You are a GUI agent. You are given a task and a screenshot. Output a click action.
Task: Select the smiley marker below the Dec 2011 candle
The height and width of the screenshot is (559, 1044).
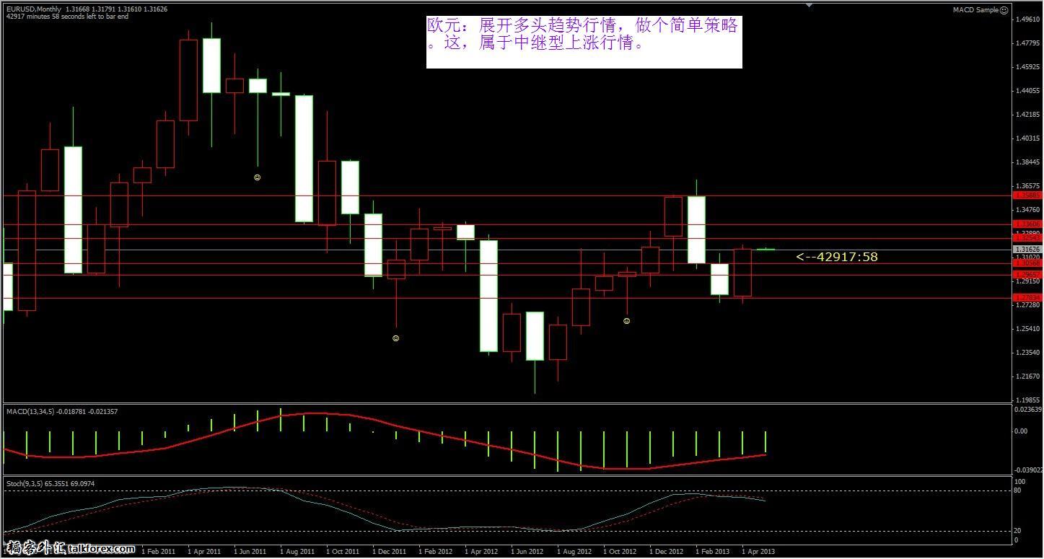pos(395,338)
